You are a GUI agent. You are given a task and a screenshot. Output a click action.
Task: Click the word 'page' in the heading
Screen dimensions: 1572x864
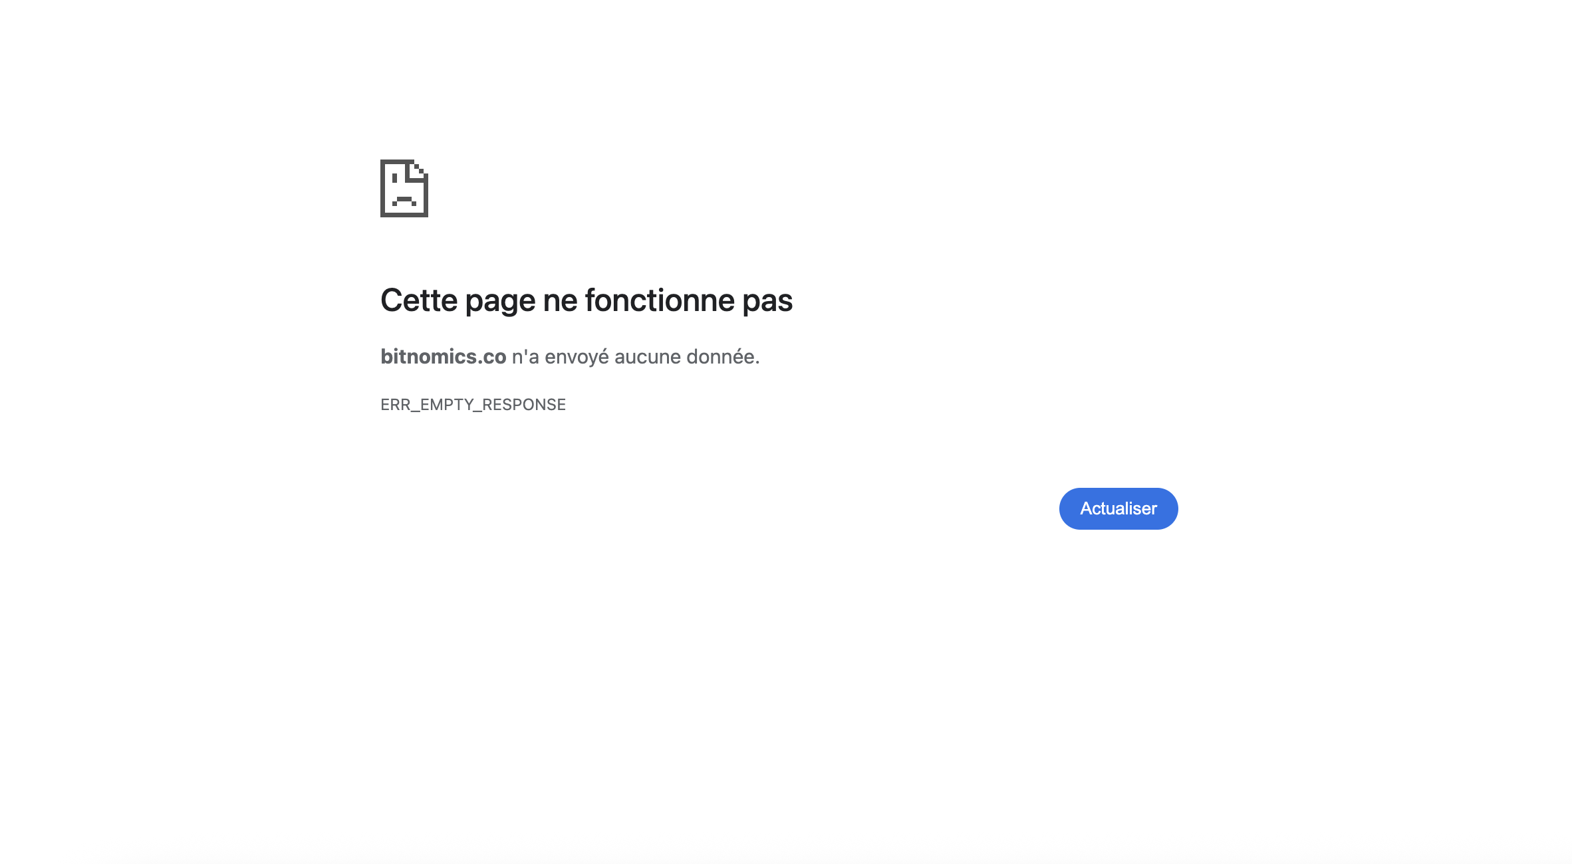(x=500, y=303)
